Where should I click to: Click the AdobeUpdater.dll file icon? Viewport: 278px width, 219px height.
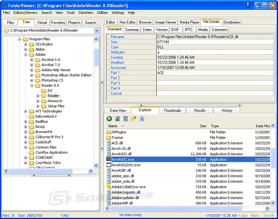click(x=108, y=197)
